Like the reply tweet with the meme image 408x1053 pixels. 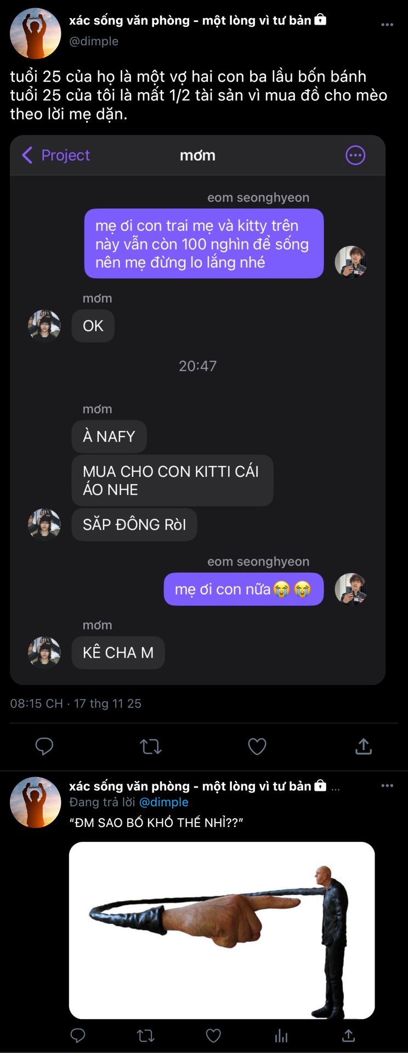tap(213, 1035)
